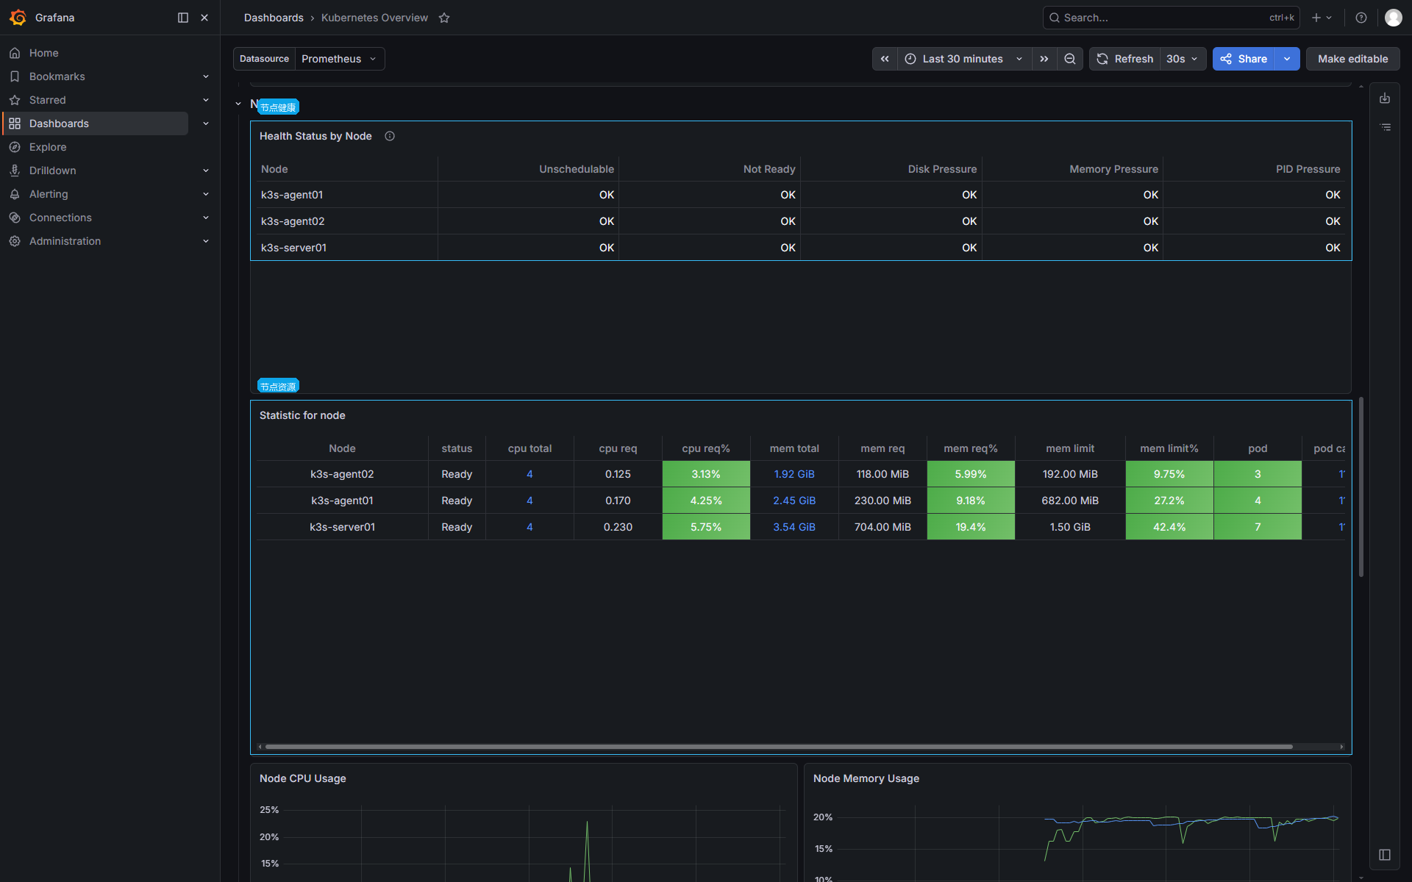Click cpu total 4 for k3s-agent01
Viewport: 1412px width, 882px height.
(x=529, y=501)
